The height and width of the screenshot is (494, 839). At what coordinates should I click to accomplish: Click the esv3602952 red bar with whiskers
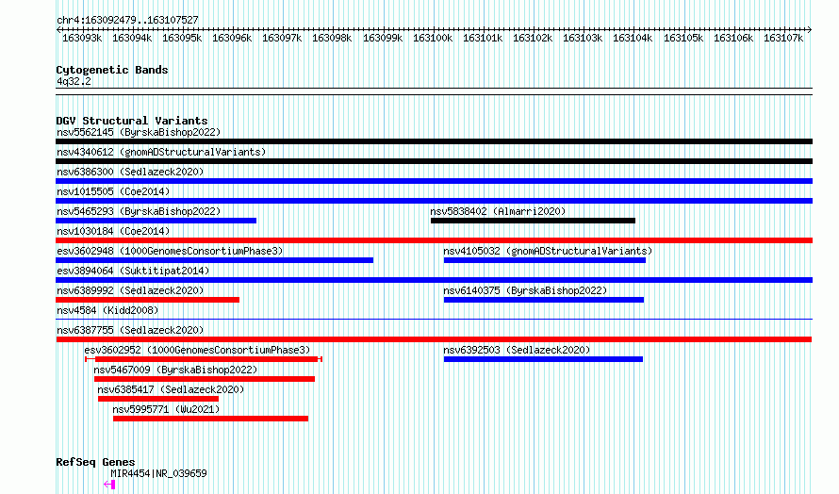[204, 359]
